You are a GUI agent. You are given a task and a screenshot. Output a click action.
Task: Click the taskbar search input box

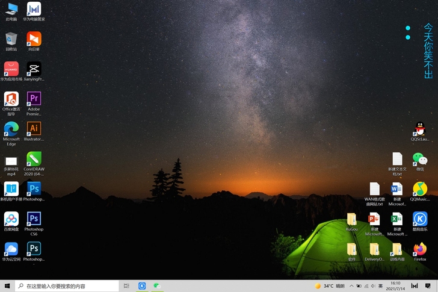[x=67, y=286]
